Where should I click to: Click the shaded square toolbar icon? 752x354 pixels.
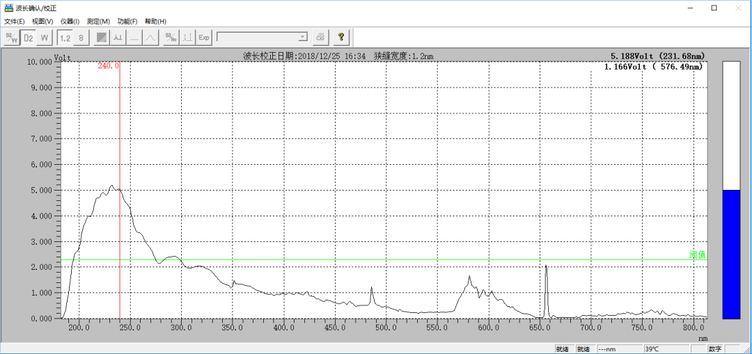point(102,37)
